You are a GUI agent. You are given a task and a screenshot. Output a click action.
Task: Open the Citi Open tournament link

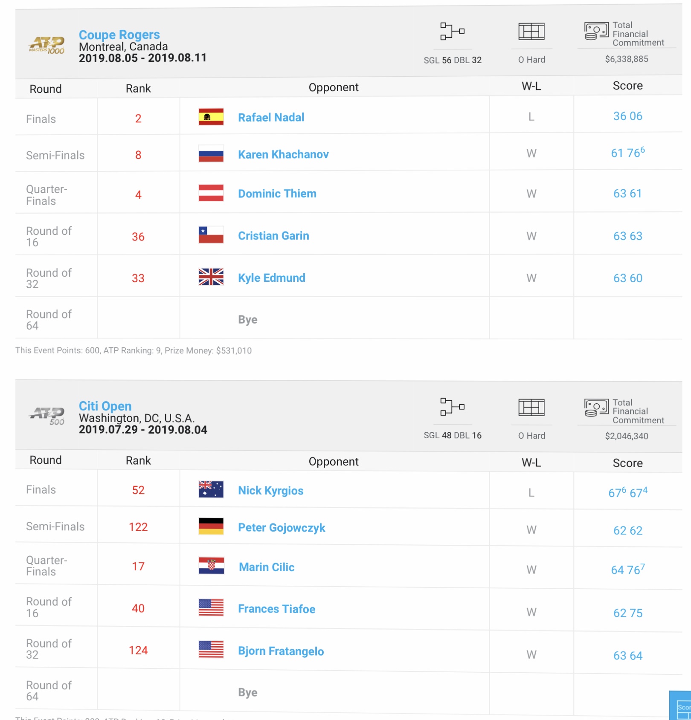[x=105, y=406]
